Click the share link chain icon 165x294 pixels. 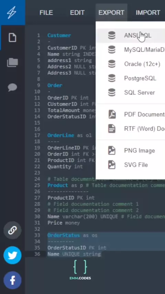(x=12, y=230)
